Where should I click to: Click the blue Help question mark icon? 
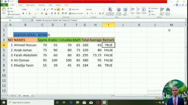point(177,5)
